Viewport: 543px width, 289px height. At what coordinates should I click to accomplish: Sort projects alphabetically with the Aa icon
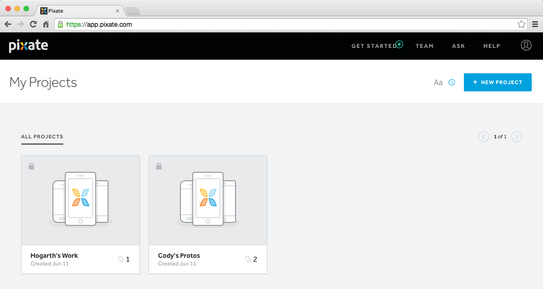438,82
